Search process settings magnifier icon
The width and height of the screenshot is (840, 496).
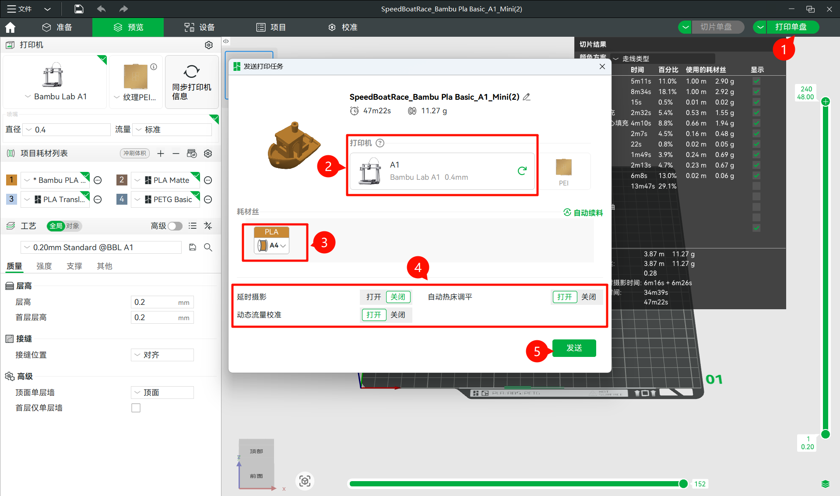[208, 248]
